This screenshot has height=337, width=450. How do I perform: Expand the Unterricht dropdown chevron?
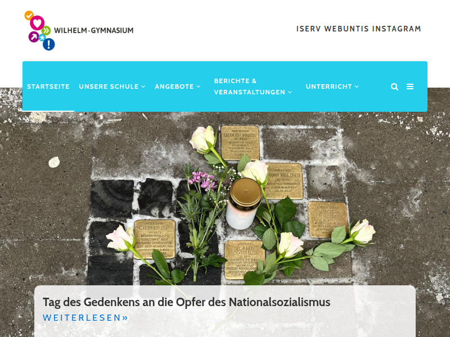coord(357,86)
